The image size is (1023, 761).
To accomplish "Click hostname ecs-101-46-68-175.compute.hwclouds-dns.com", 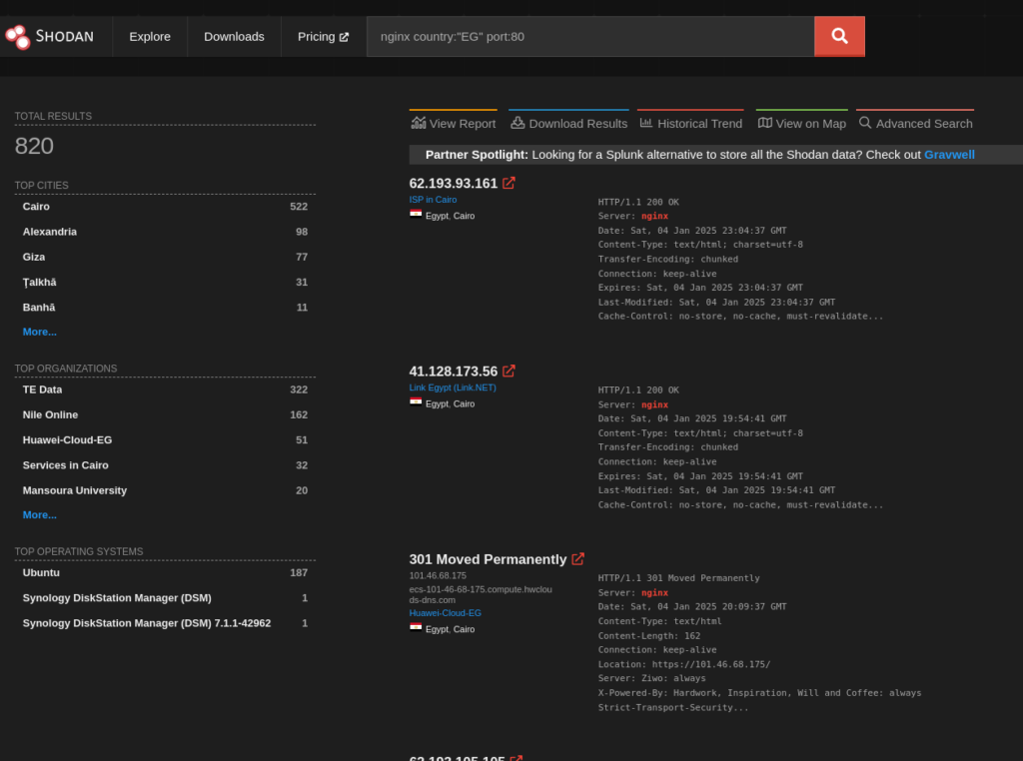I will click(x=481, y=594).
